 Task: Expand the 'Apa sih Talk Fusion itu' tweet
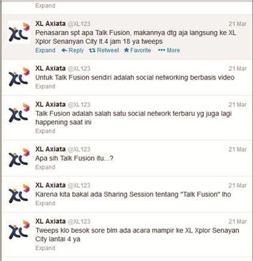(x=45, y=167)
